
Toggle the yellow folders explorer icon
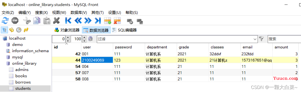pos(12,30)
